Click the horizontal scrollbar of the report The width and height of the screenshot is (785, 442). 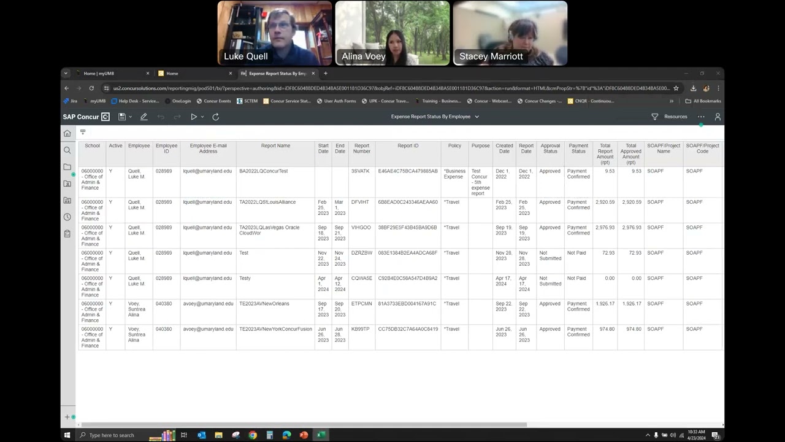tap(304, 425)
